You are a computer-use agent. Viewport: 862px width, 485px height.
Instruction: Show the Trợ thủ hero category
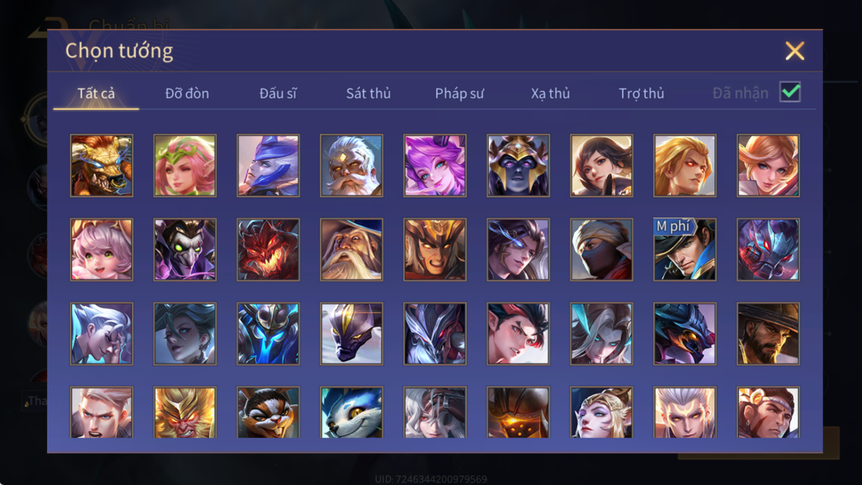click(641, 93)
